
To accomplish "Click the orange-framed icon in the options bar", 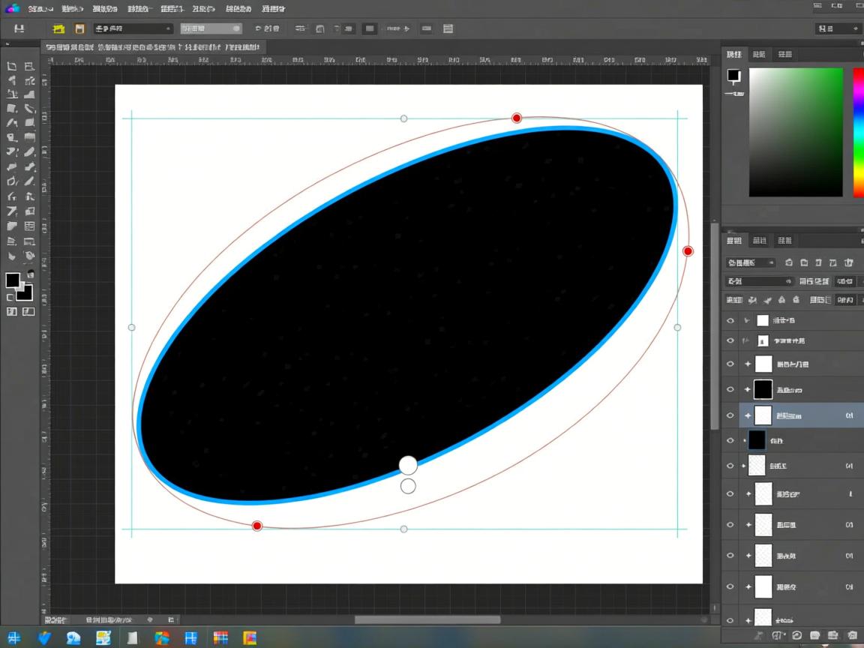I will (79, 28).
